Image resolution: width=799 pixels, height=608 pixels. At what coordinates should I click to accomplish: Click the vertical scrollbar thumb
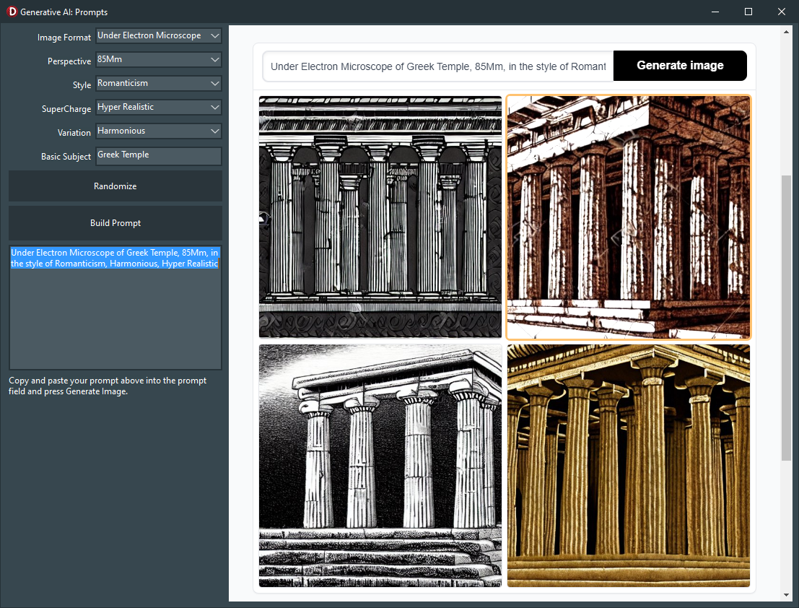tap(787, 318)
